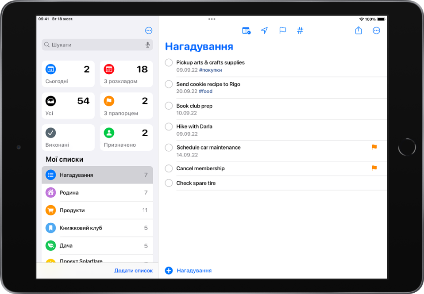This screenshot has height=294, width=424.
Task: Click the orange flag on Cancel membership
Action: pos(374,168)
